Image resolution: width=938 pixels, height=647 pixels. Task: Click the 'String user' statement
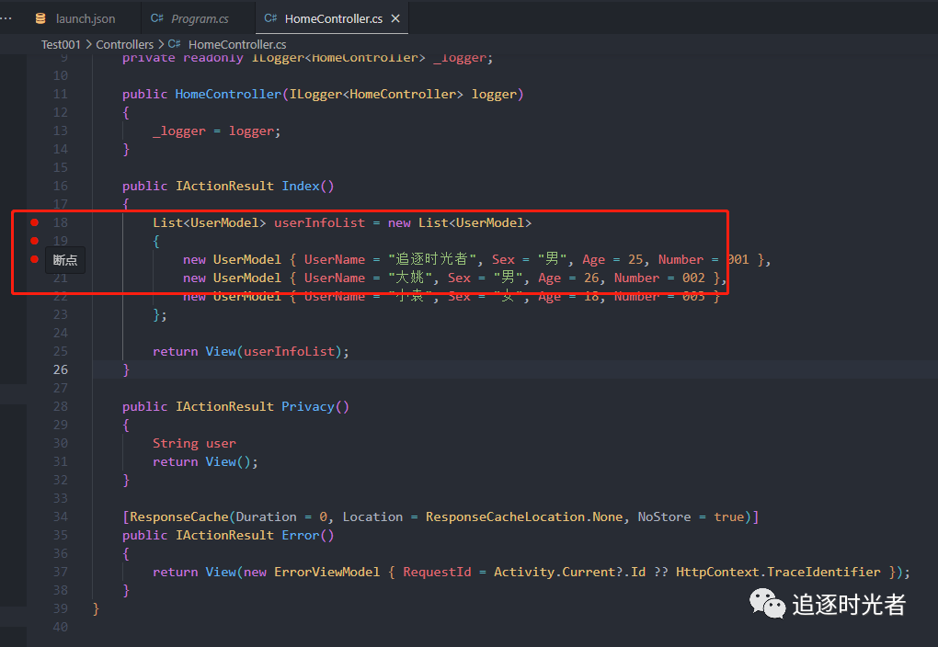coord(194,443)
